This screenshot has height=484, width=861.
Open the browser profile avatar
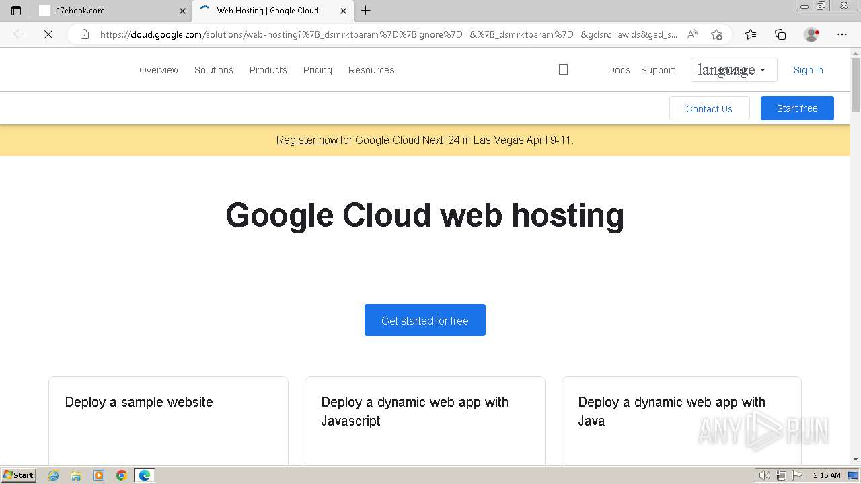[x=811, y=34]
